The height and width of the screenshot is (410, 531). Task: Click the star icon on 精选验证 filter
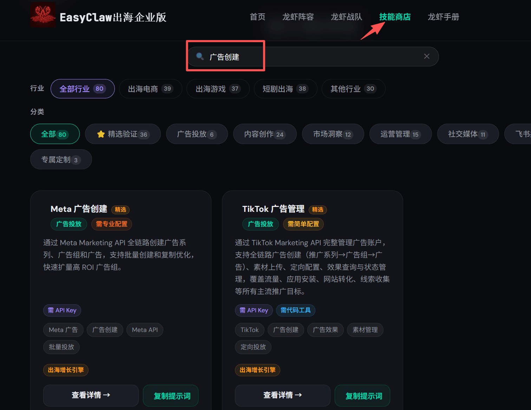point(101,134)
